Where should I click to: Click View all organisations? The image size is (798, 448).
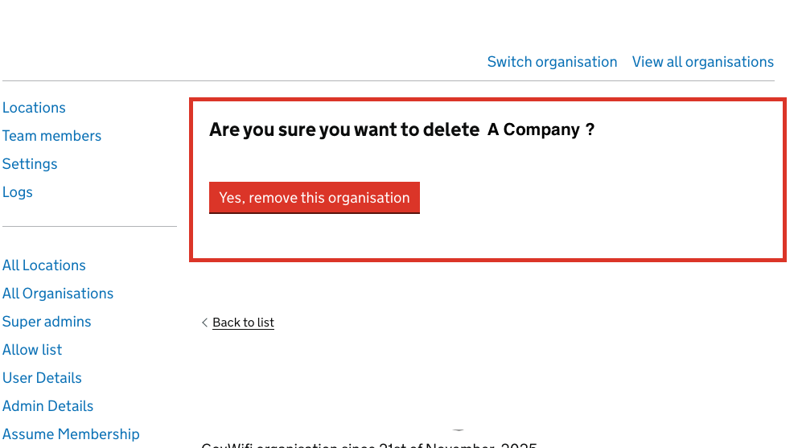(x=702, y=62)
